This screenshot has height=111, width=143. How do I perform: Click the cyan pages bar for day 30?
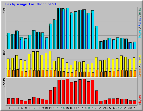click(x=131, y=46)
